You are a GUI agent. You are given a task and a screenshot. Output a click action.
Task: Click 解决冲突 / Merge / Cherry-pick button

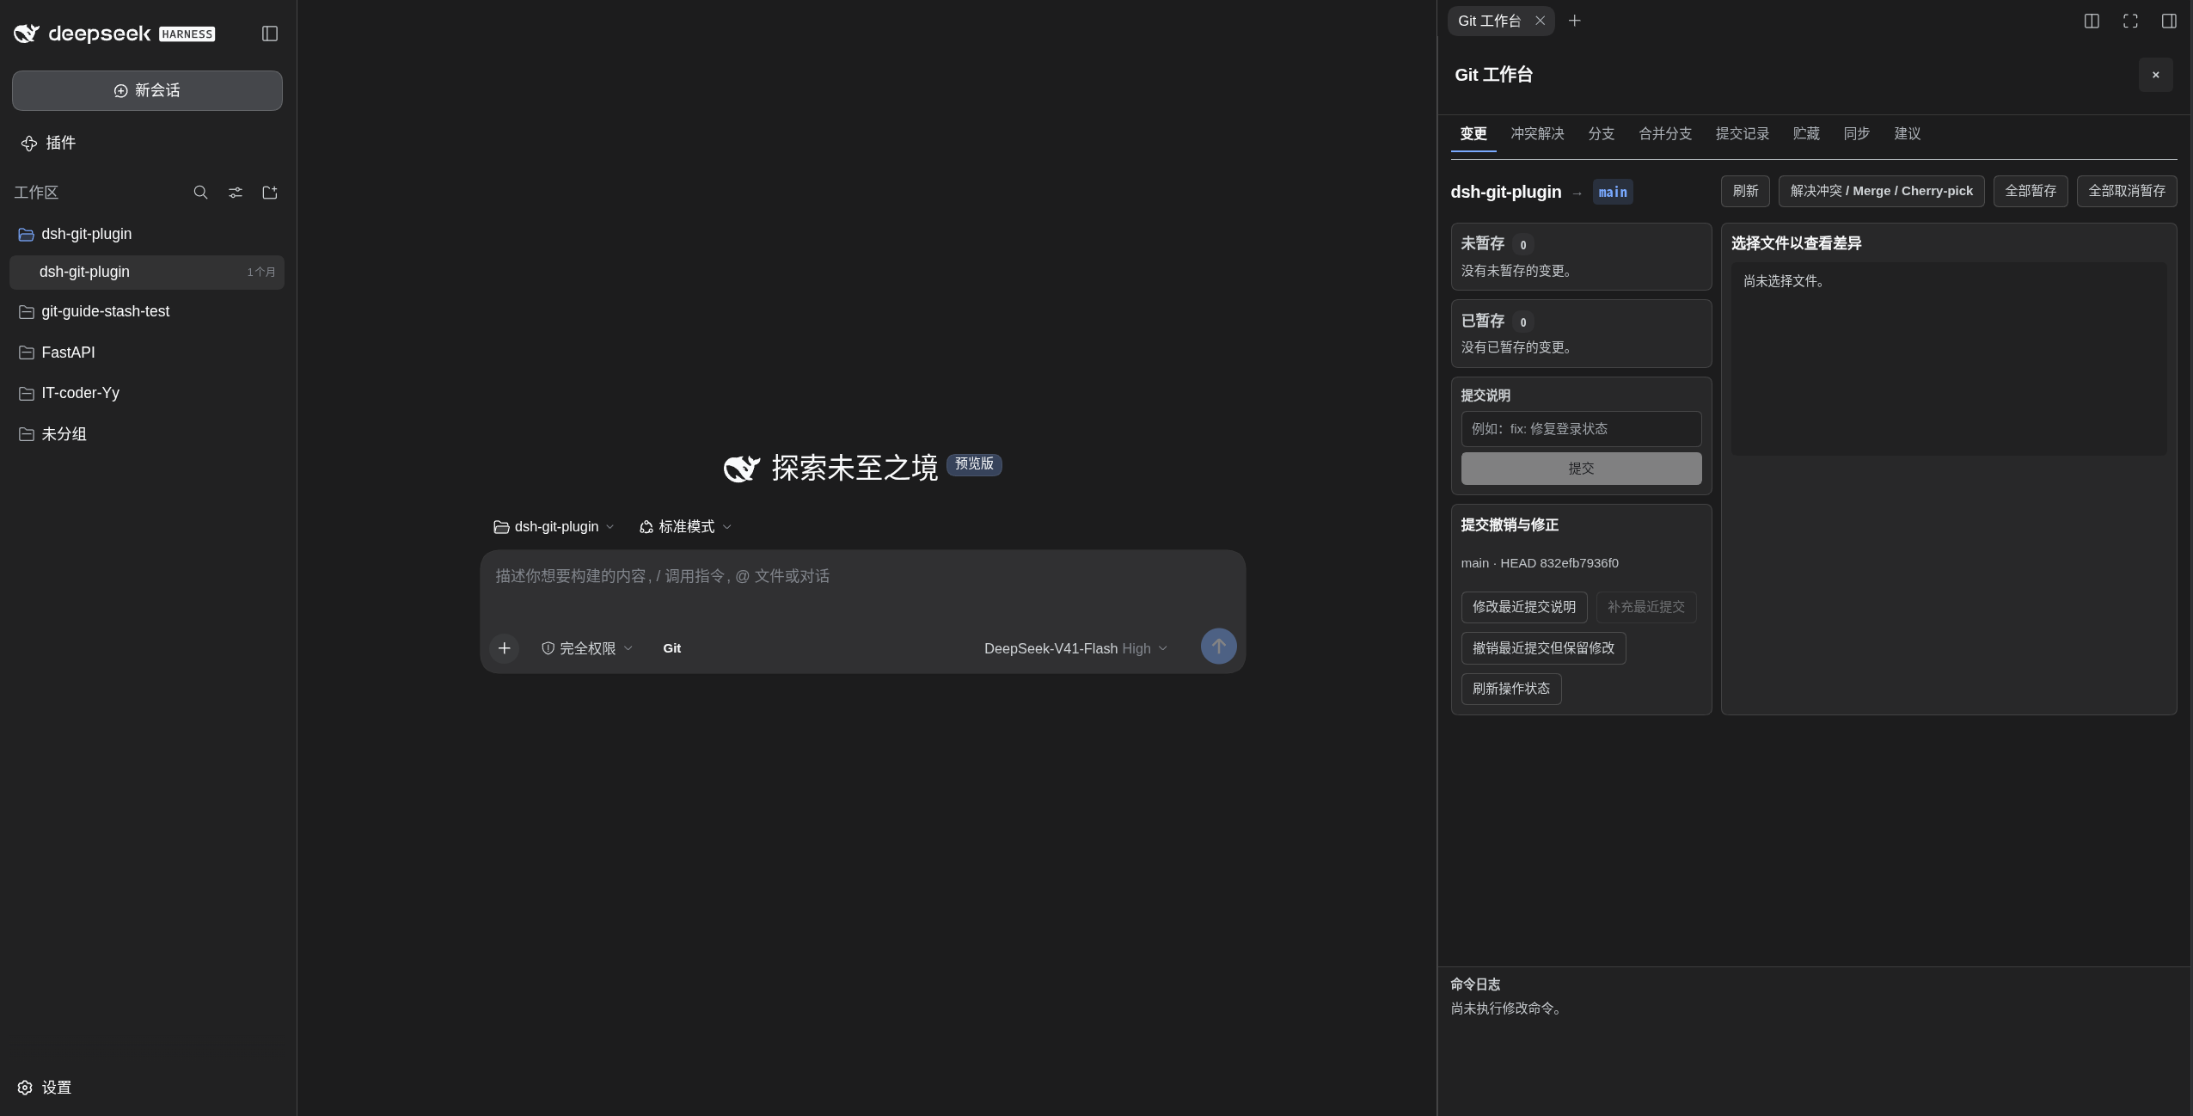(x=1881, y=191)
